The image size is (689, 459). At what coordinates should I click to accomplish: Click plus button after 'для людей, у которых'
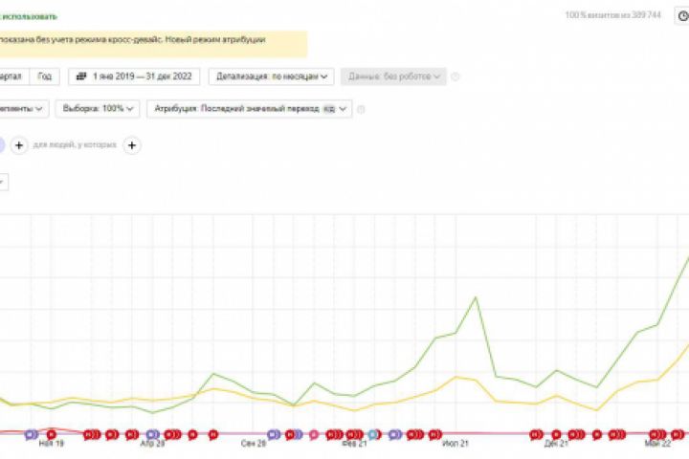click(x=132, y=145)
